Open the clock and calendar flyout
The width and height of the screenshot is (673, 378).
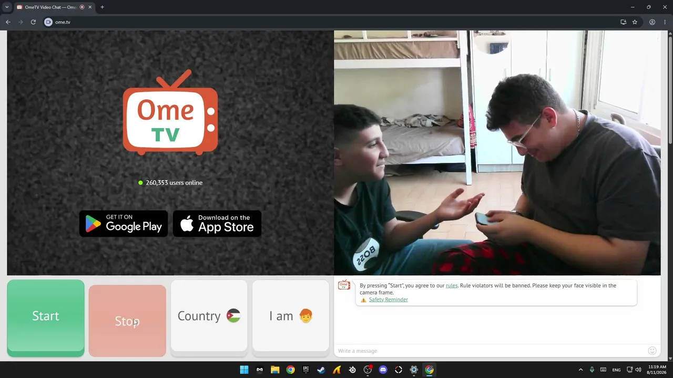click(x=657, y=370)
